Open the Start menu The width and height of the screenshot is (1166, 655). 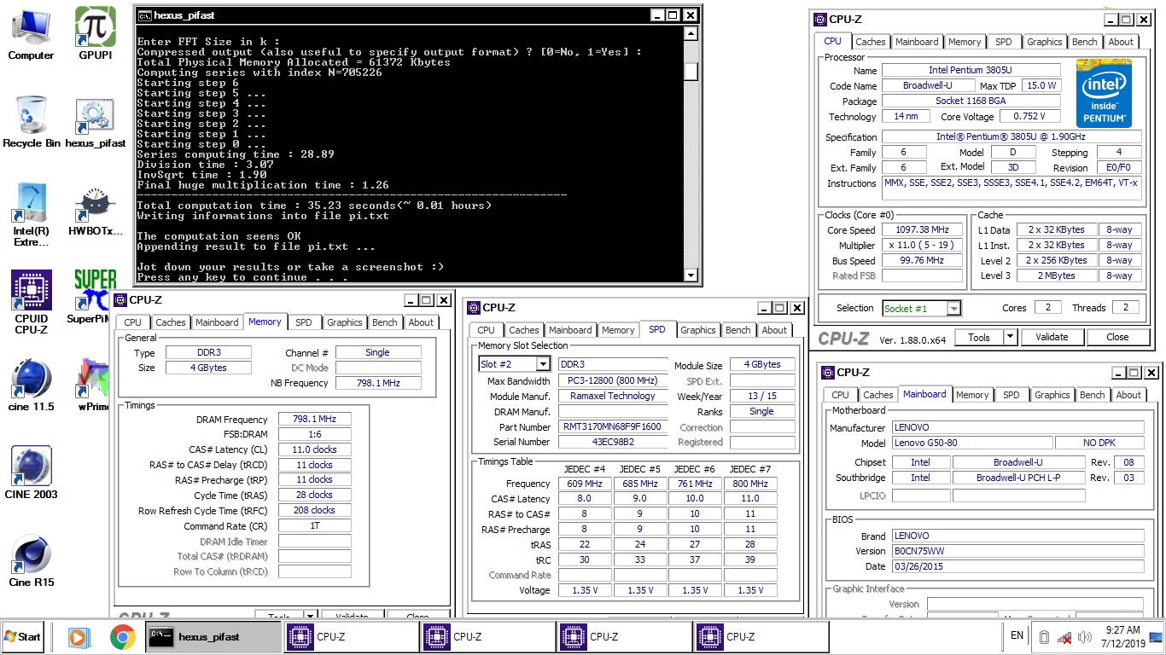tap(23, 636)
